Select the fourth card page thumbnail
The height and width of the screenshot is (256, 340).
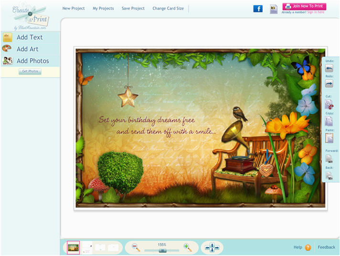click(x=113, y=247)
